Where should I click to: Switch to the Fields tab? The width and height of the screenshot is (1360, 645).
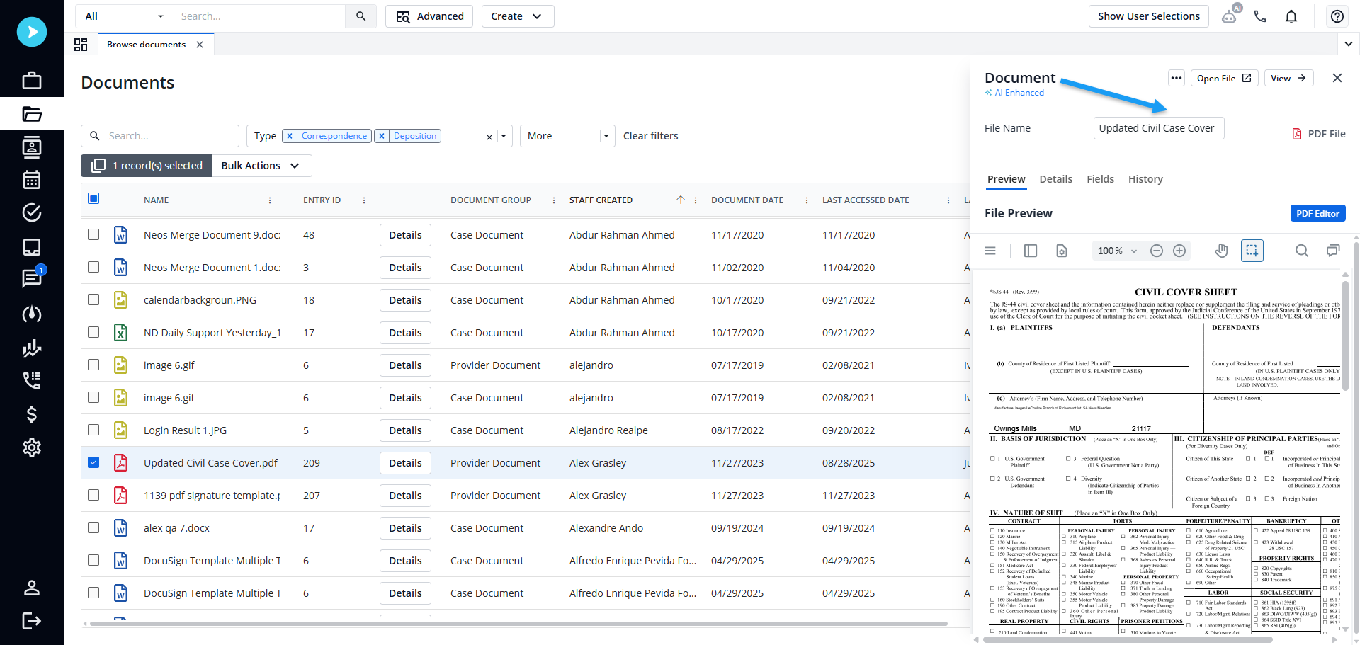point(1100,179)
